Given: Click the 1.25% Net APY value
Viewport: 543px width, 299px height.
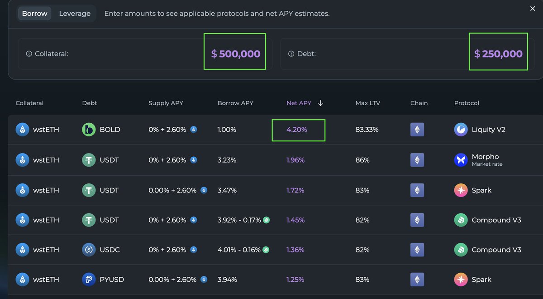Looking at the screenshot, I should pos(295,280).
